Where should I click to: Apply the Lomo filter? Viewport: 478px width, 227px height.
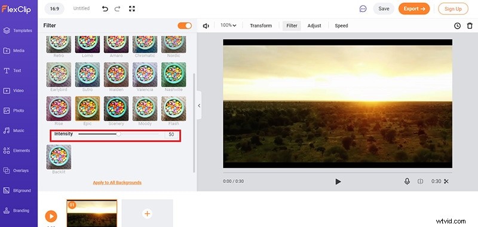pyautogui.click(x=87, y=44)
